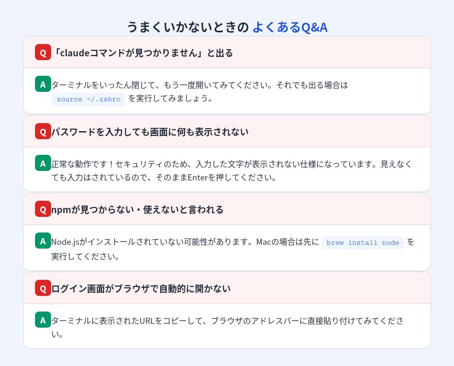This screenshot has height=366, width=454.
Task: Click the green A badge for Node.js answer
Action: 43,241
